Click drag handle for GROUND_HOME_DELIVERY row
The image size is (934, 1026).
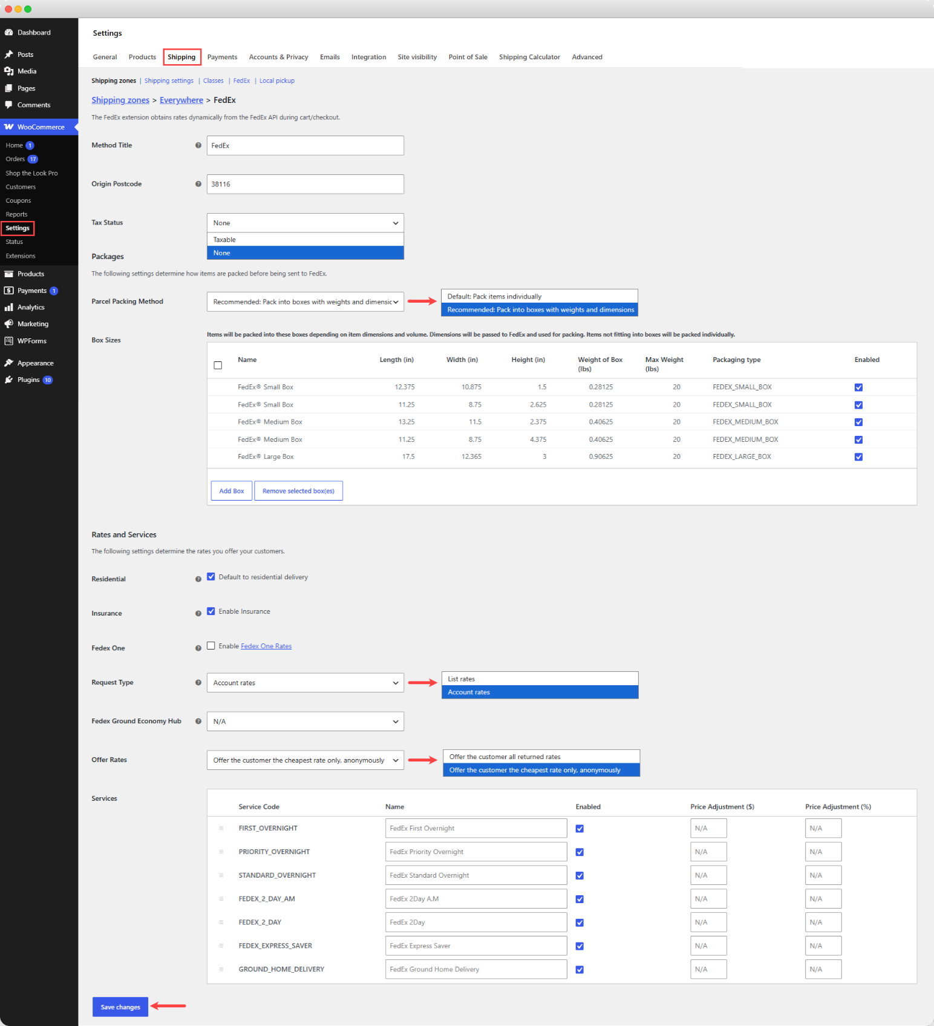coord(221,970)
